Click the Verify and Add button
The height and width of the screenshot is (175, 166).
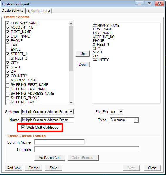(x=50, y=158)
